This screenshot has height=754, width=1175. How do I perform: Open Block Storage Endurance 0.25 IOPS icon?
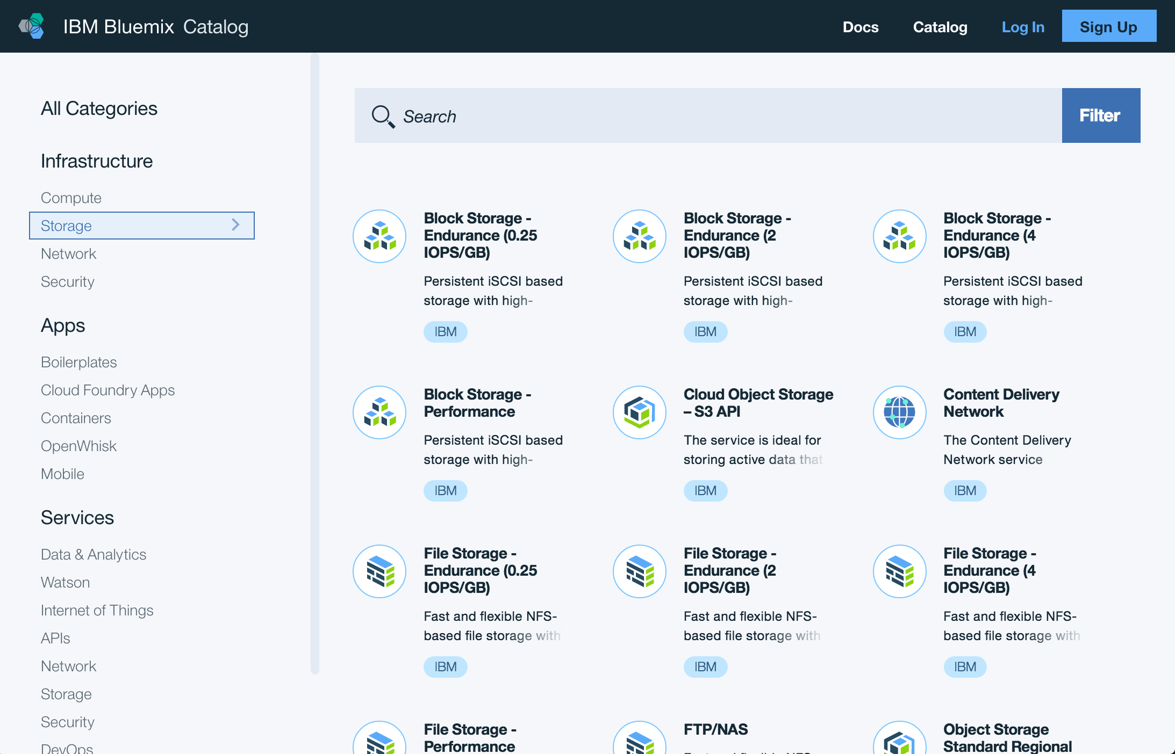coord(379,236)
